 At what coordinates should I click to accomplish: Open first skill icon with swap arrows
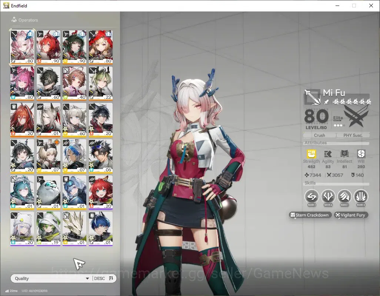coord(311,196)
